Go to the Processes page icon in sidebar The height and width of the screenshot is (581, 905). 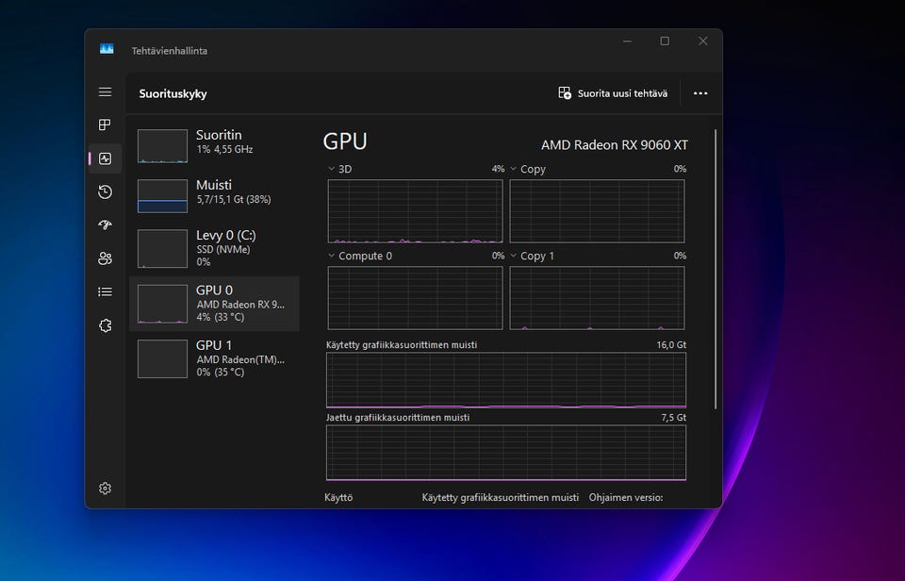tap(105, 124)
